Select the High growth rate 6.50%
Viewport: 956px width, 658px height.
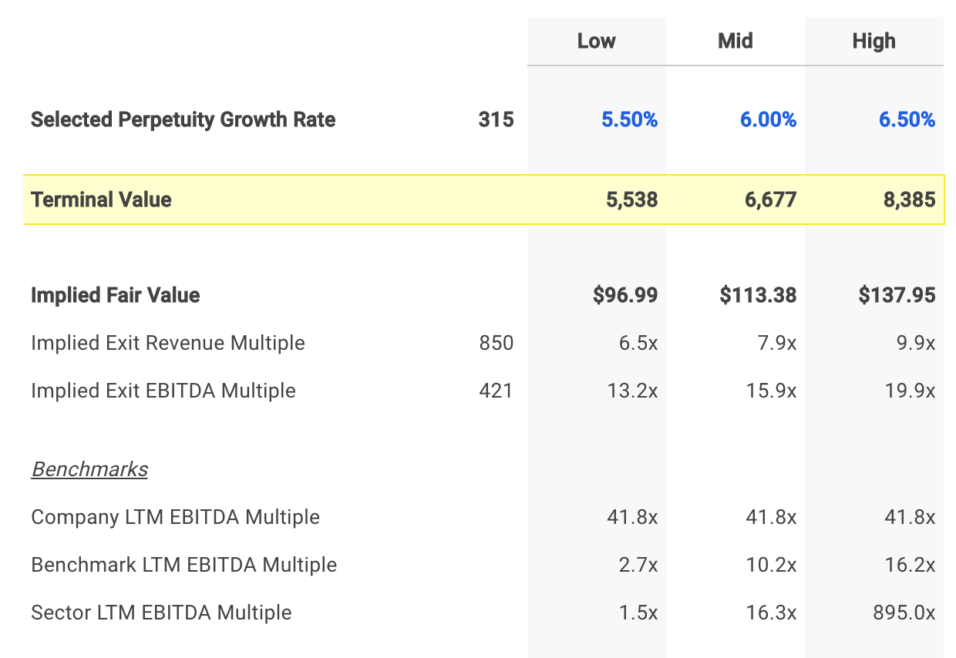click(907, 119)
